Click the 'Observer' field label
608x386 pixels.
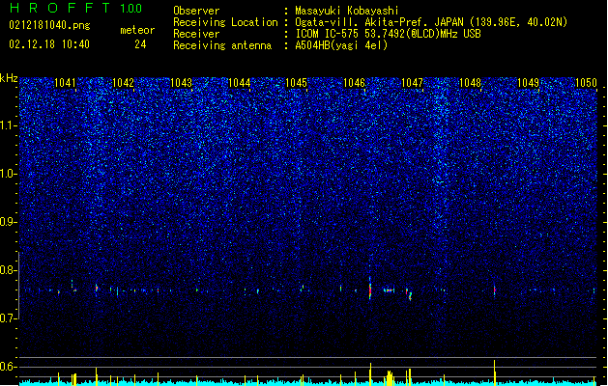(196, 11)
